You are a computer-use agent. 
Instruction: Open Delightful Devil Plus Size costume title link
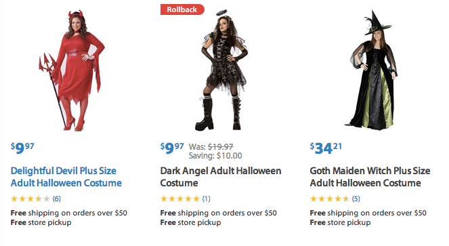tap(66, 177)
